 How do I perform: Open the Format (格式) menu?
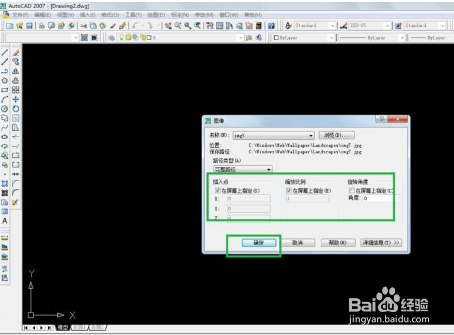pos(110,15)
